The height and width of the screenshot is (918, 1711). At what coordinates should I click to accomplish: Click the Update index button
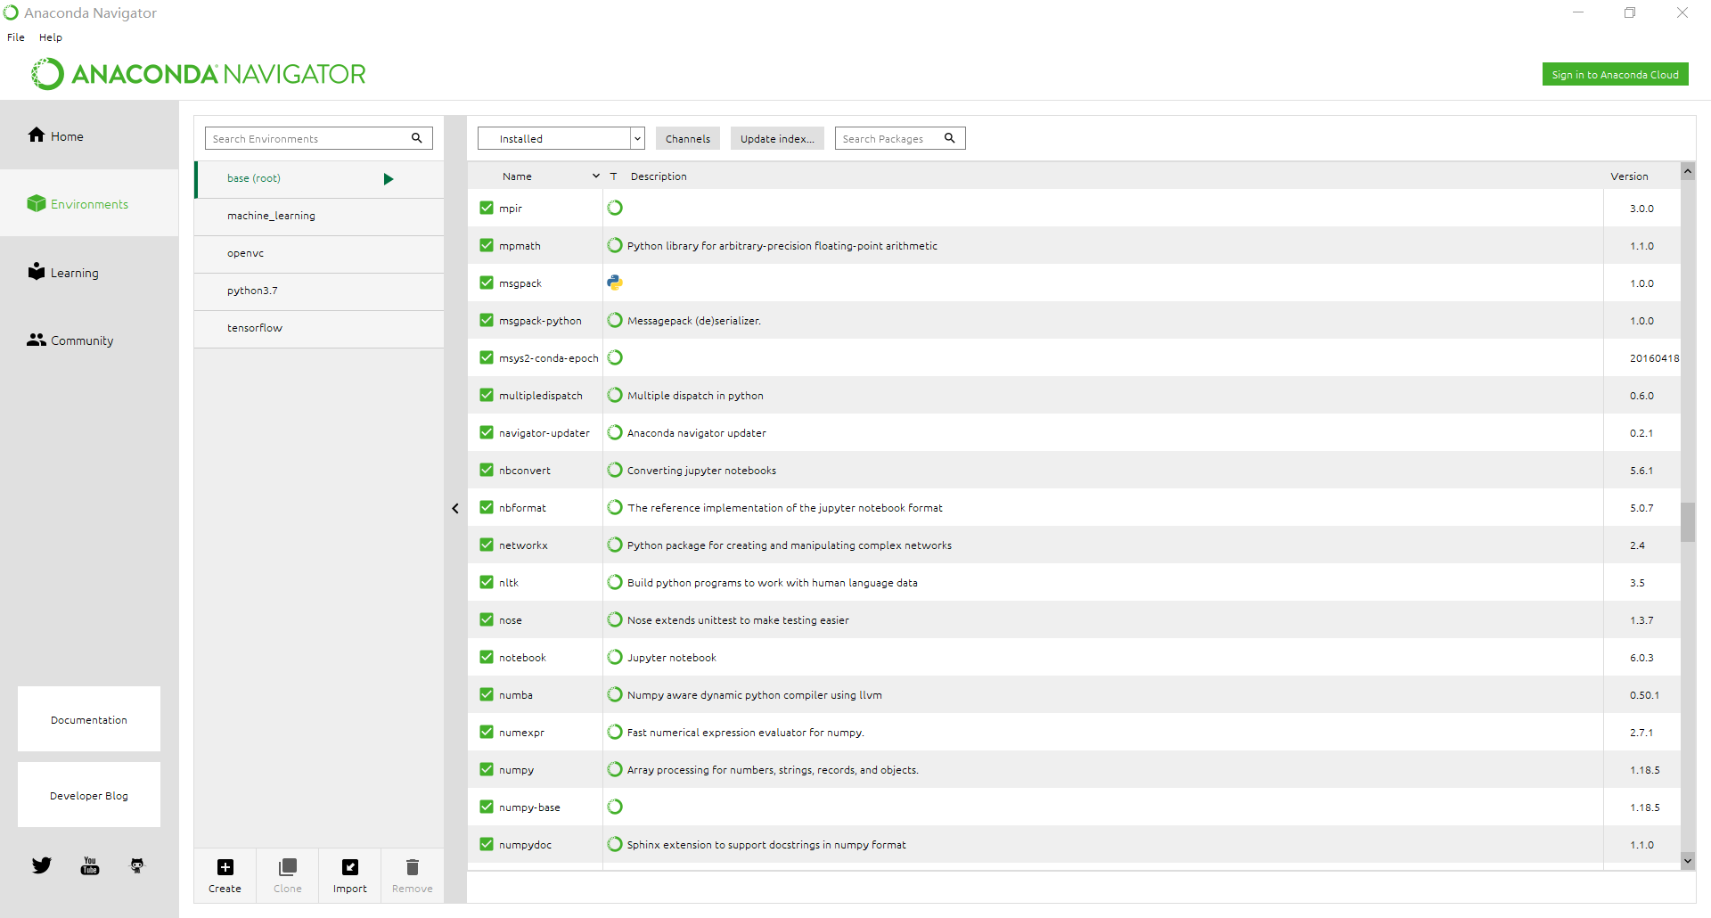point(777,138)
